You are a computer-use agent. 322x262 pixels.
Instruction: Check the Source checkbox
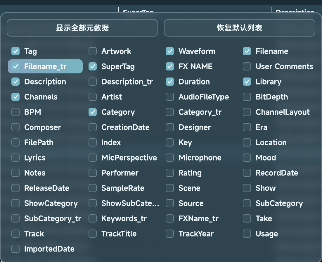(170, 203)
